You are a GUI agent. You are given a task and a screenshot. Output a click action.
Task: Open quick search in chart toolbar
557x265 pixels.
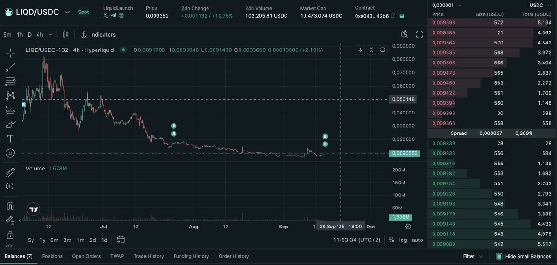pos(404,34)
